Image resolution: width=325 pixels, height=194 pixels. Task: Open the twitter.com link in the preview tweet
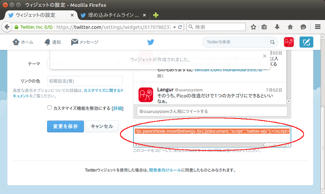click(231, 70)
